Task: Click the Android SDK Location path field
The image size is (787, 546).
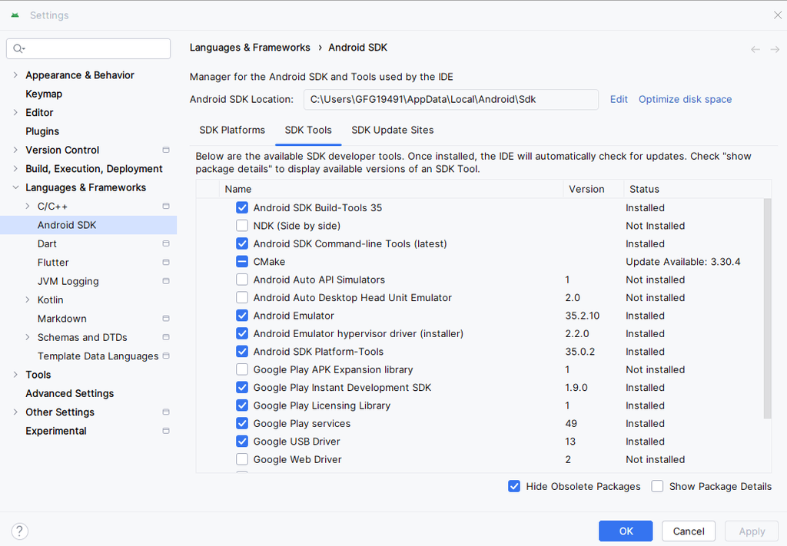Action: tap(450, 99)
